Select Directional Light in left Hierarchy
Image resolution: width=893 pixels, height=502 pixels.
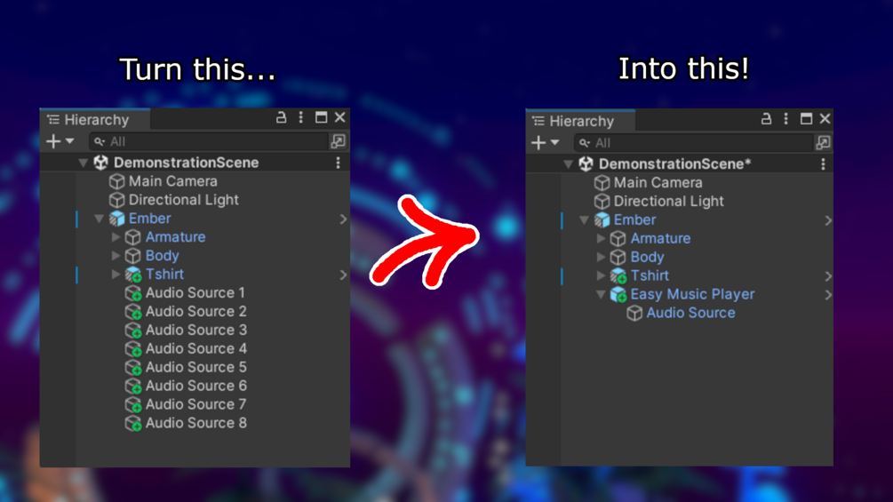(183, 200)
